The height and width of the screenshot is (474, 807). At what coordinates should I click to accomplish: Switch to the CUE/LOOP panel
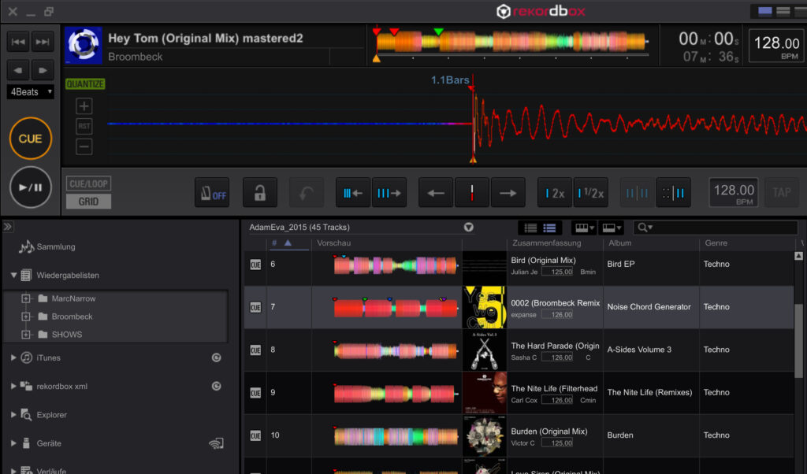pos(88,183)
